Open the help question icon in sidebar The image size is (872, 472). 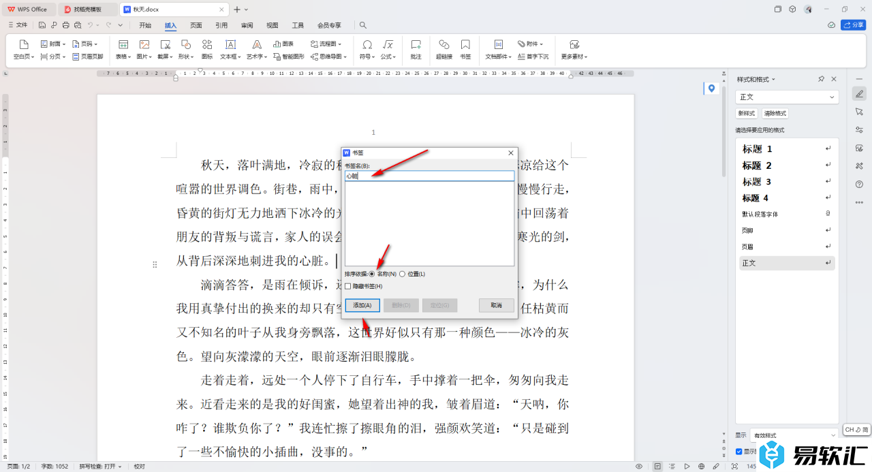click(859, 184)
